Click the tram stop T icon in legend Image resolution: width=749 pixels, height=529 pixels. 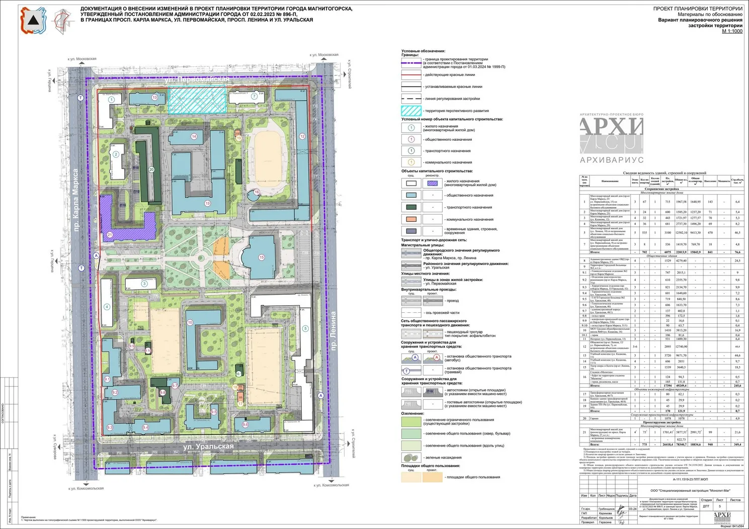[411, 370]
